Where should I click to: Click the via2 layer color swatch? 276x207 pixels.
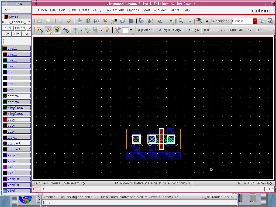point(5,191)
